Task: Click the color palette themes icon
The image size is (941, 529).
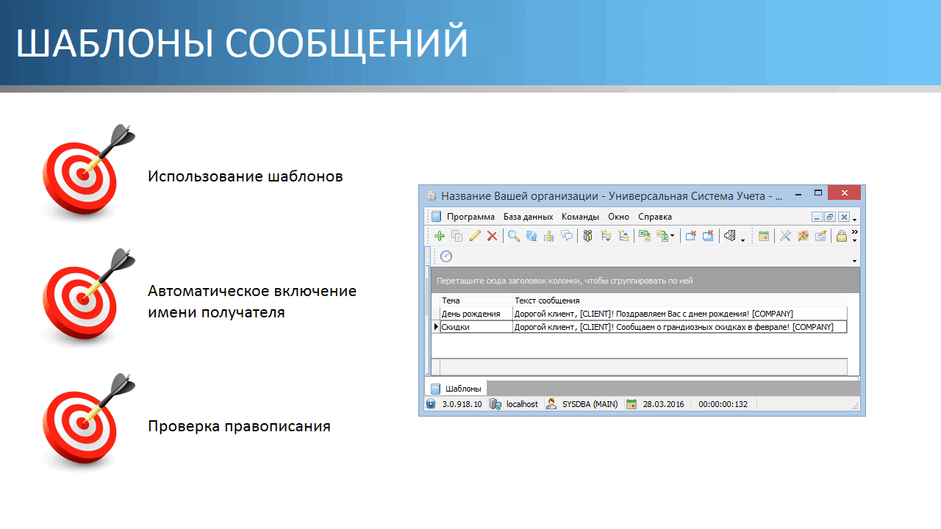Action: point(803,236)
